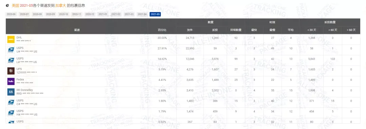Image resolution: width=366 pixels, height=129 pixels.
Task: Click the 4,276 shipments cell
Action: 190,69
